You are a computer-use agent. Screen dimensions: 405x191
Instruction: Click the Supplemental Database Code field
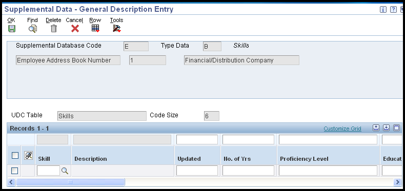[x=136, y=47]
